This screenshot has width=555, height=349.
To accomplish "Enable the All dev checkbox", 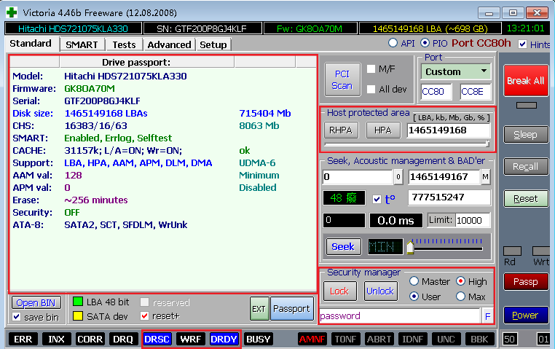I will [x=371, y=89].
